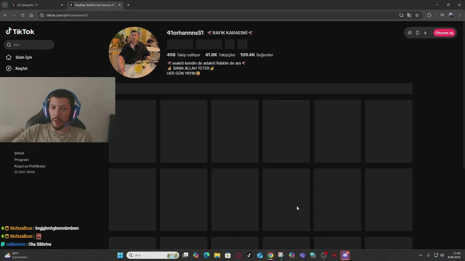Click the Chrome icon in the taskbar
Viewport: 465px width, 261px height.
(271, 255)
